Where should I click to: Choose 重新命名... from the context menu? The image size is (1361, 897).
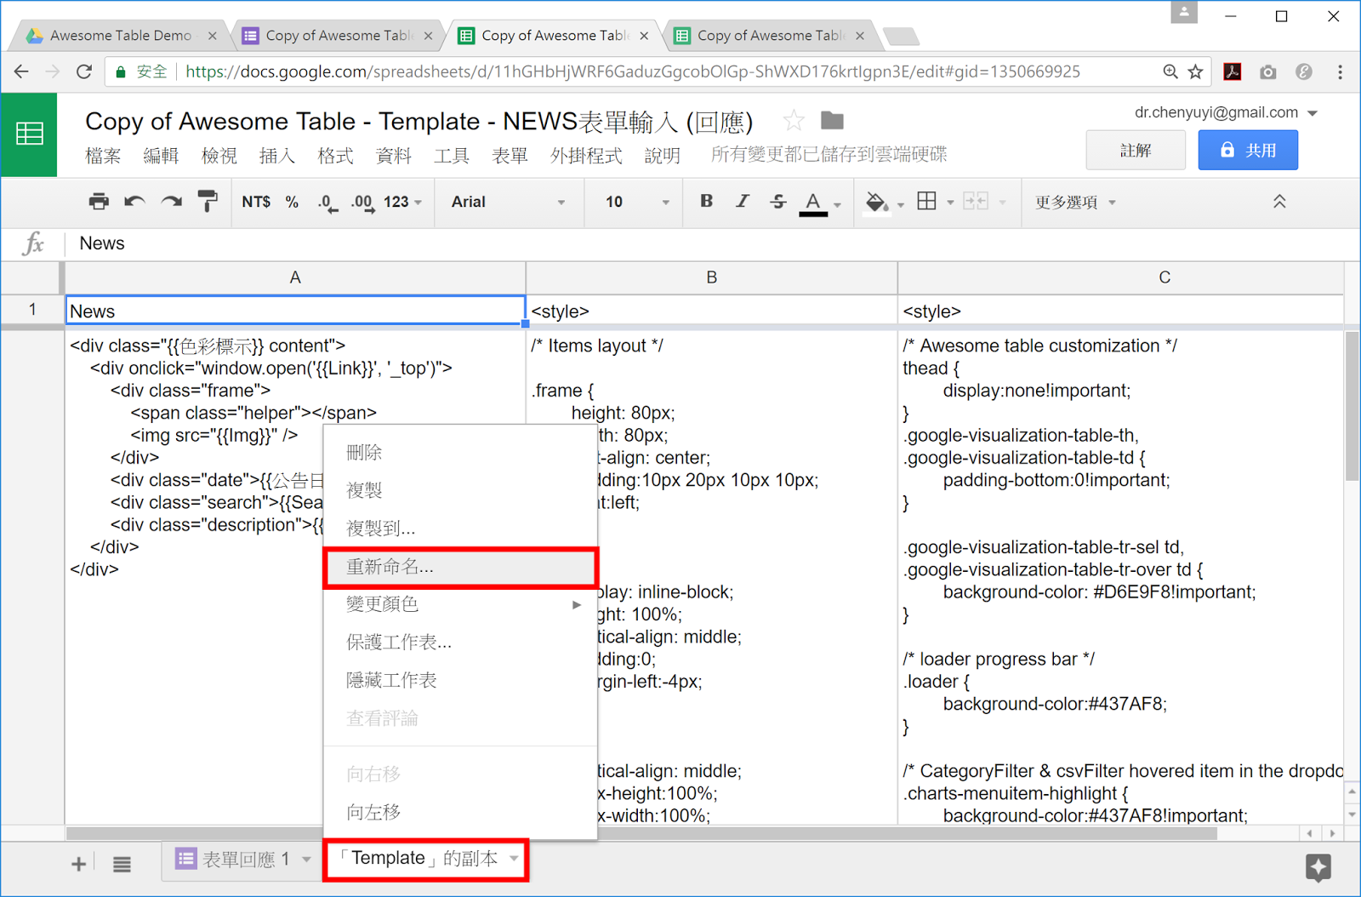(460, 567)
